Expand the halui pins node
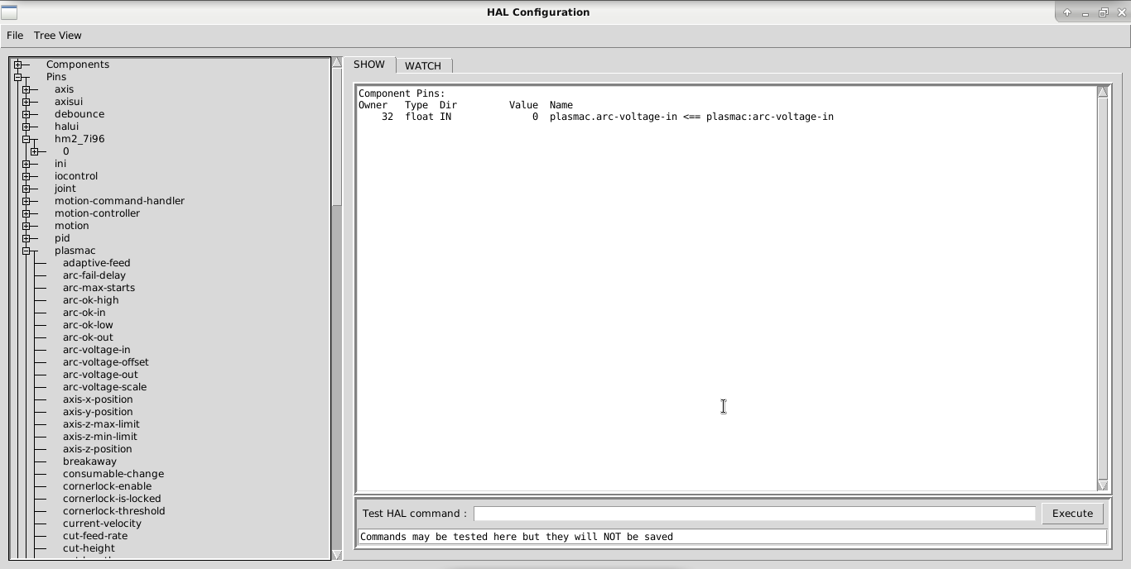This screenshot has width=1131, height=569. click(26, 127)
